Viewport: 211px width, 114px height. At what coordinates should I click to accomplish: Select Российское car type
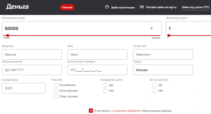pos(56,85)
